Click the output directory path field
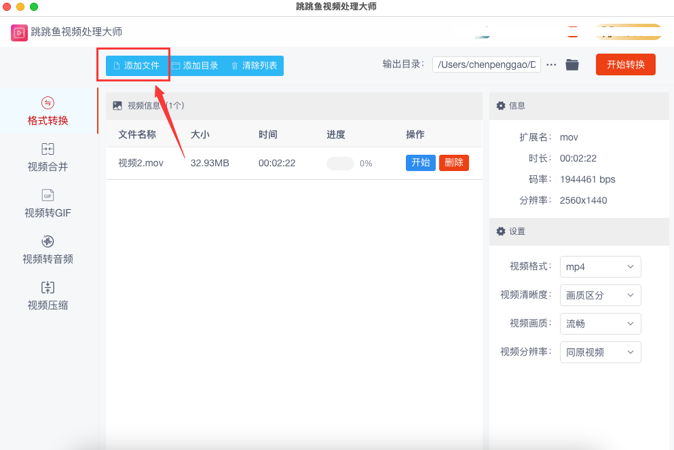Screen dimensions: 674x450 pos(486,64)
